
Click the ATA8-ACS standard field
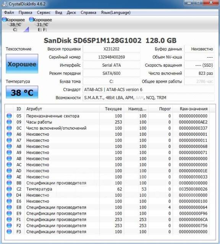149,90
